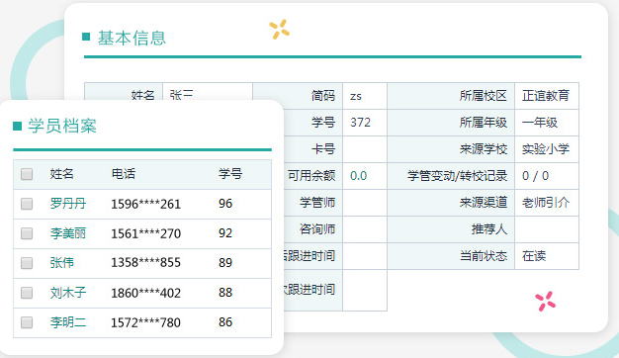Open student 张伟's profile link
This screenshot has height=358, width=619.
coord(62,263)
